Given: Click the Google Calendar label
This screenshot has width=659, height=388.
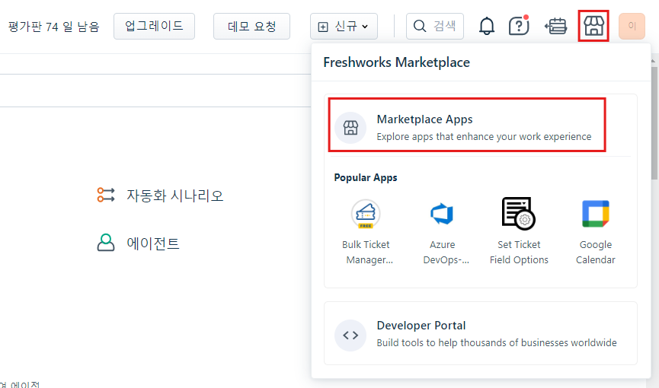Looking at the screenshot, I should coord(596,252).
